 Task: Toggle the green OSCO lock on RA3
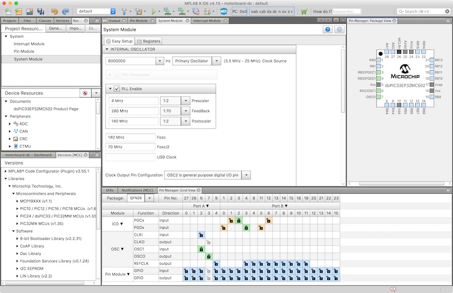tap(208, 256)
